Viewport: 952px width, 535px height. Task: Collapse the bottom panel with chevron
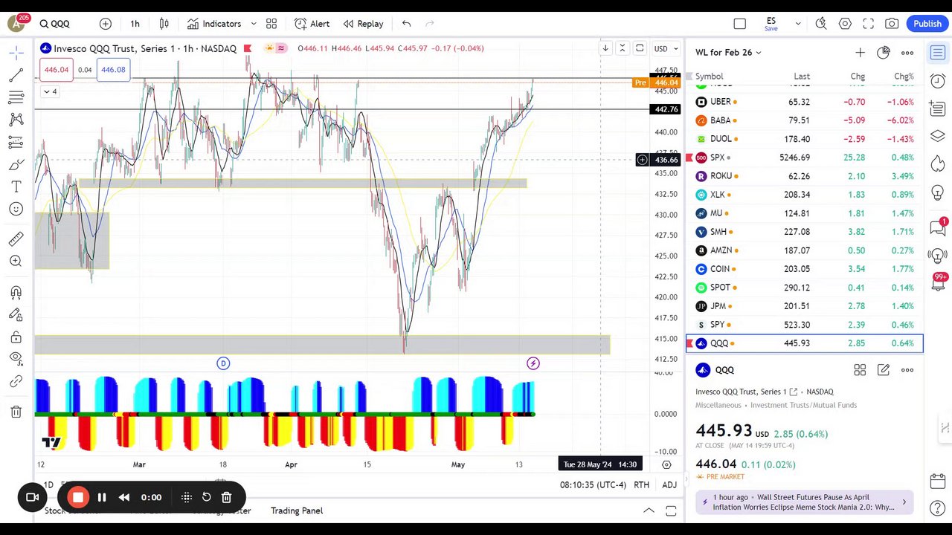(649, 510)
